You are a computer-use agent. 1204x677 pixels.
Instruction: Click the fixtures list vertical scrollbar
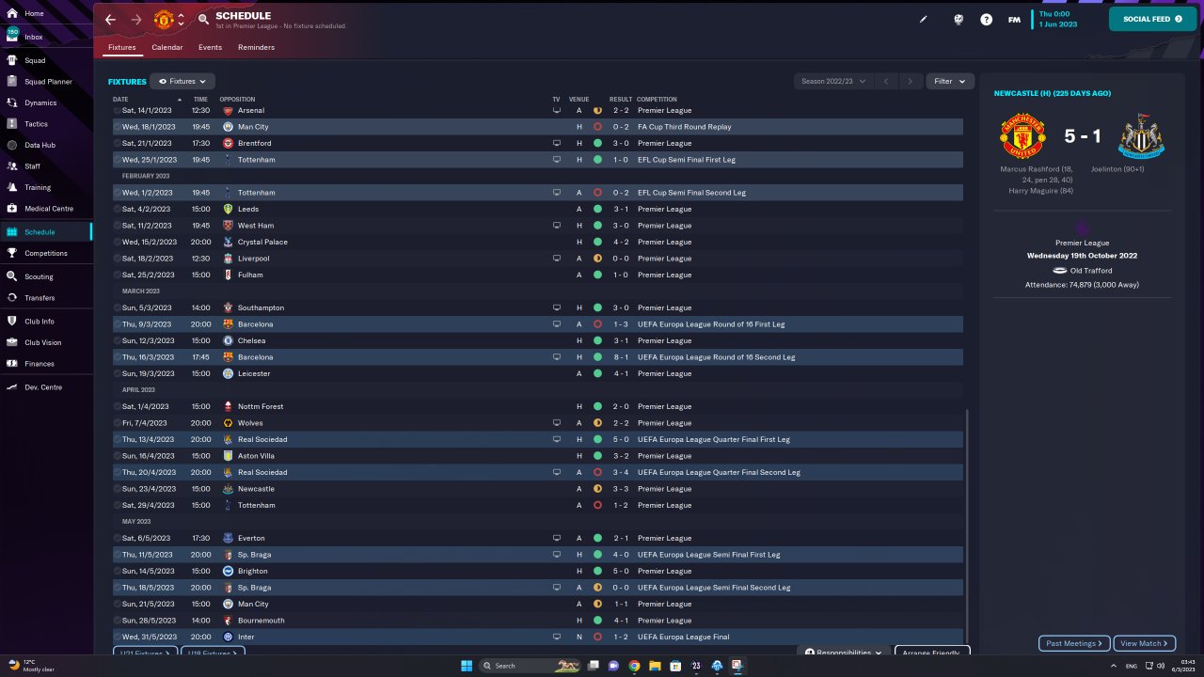point(967,527)
